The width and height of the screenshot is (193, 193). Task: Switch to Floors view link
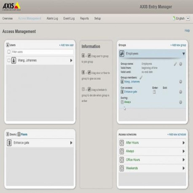pyautogui.click(x=24, y=134)
